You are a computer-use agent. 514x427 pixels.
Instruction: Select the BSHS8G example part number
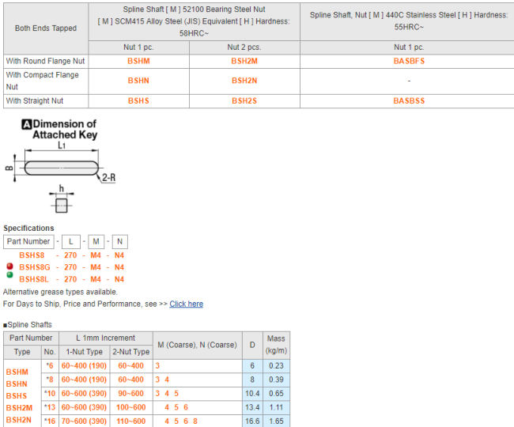click(34, 267)
